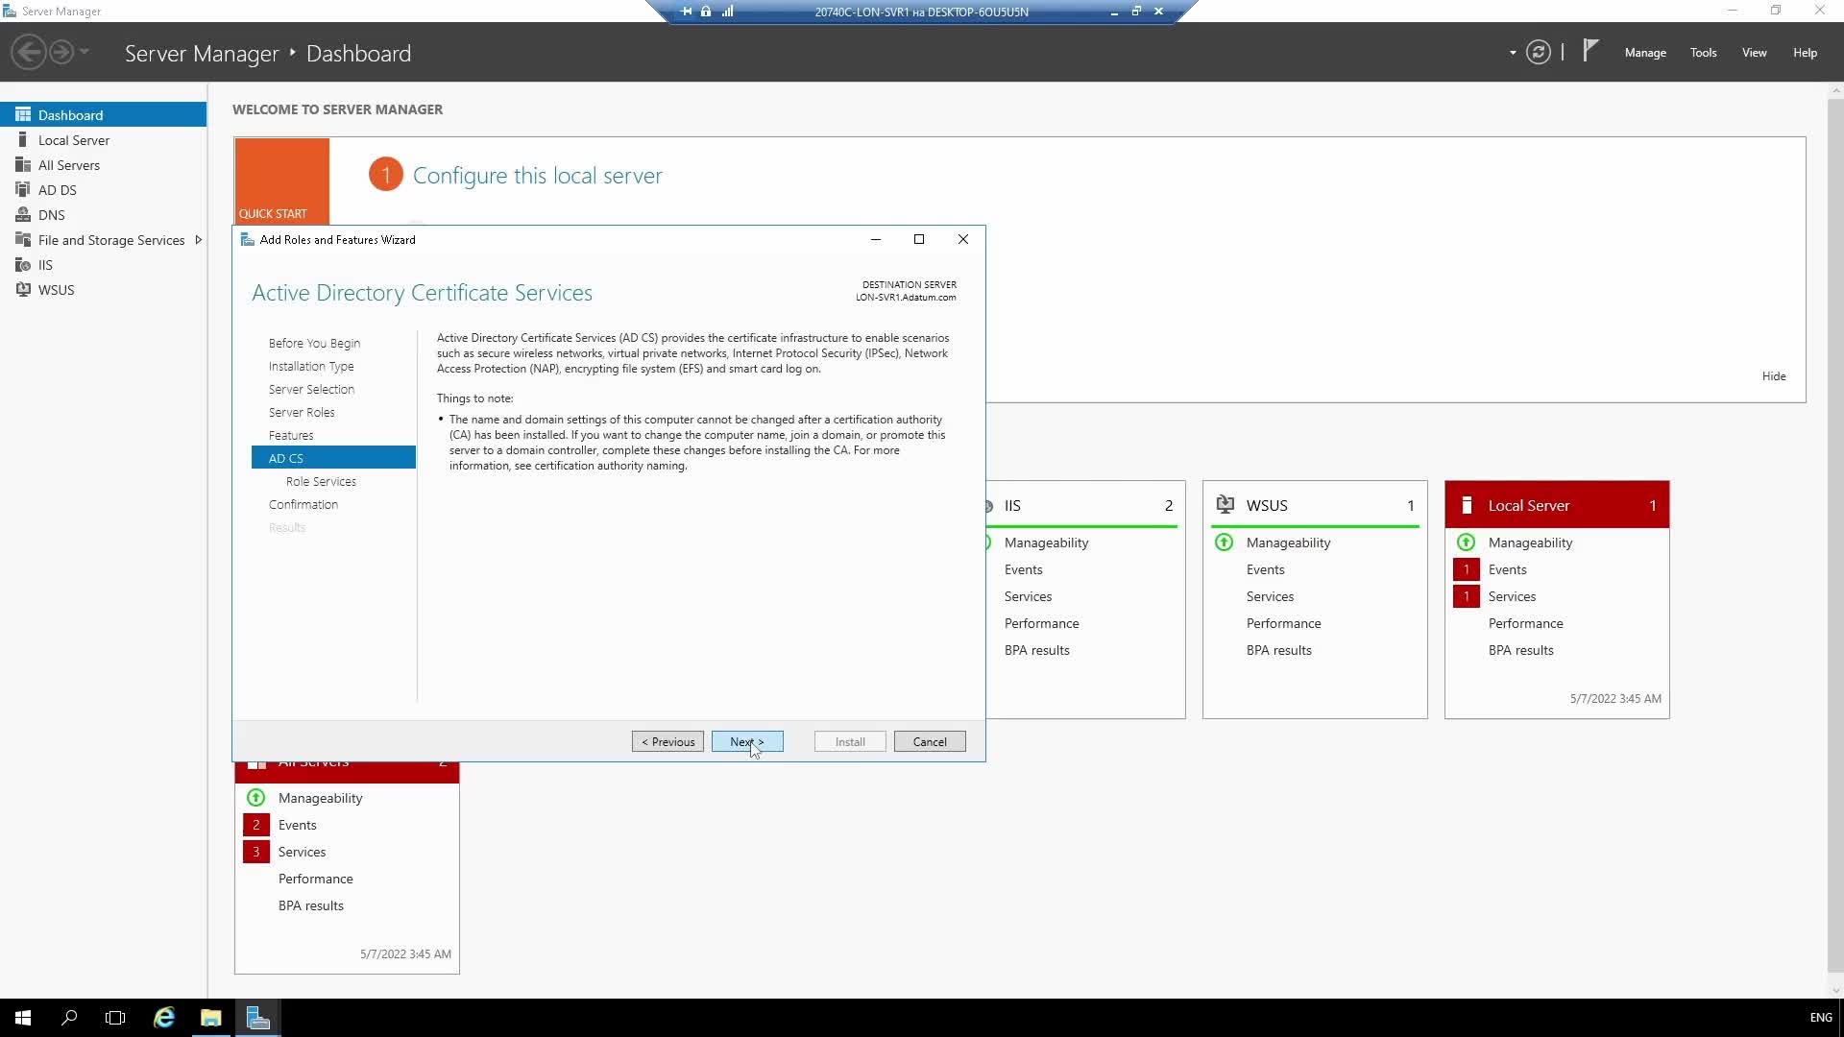Click the AD DS sidebar icon

coord(23,189)
